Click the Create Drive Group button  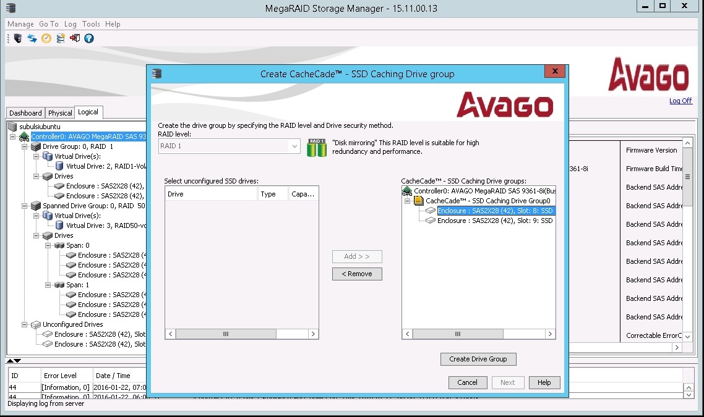pos(478,359)
